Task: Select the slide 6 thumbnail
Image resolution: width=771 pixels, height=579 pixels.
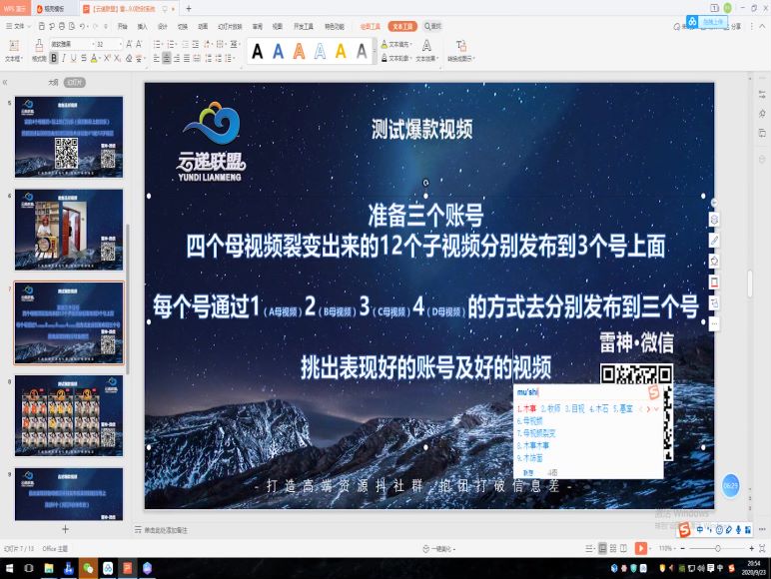Action: [x=69, y=230]
